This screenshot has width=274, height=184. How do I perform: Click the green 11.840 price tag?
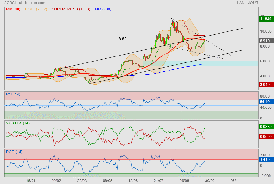(x=266, y=19)
